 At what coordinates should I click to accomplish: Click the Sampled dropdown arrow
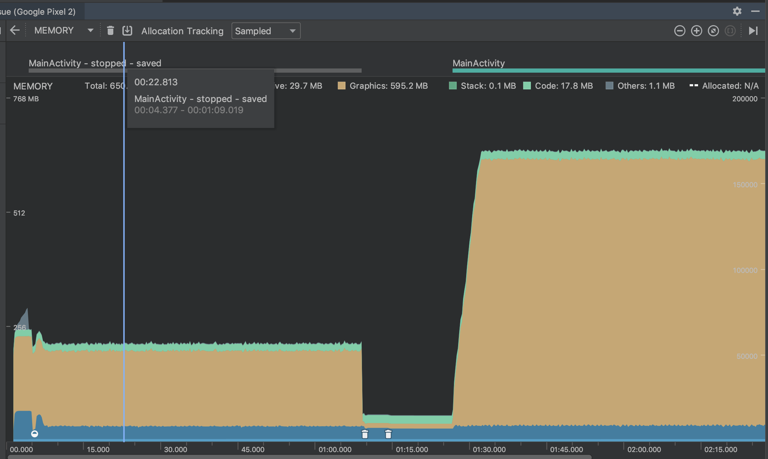pyautogui.click(x=292, y=31)
